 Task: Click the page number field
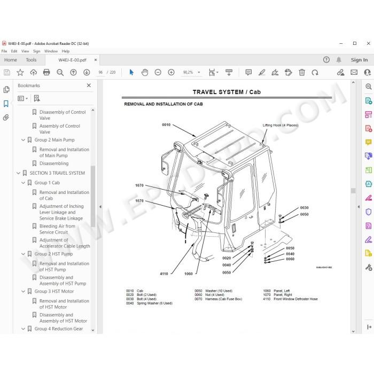tap(100, 72)
